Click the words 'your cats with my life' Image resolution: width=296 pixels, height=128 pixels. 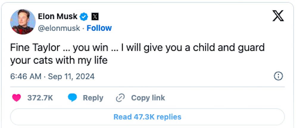(58, 60)
